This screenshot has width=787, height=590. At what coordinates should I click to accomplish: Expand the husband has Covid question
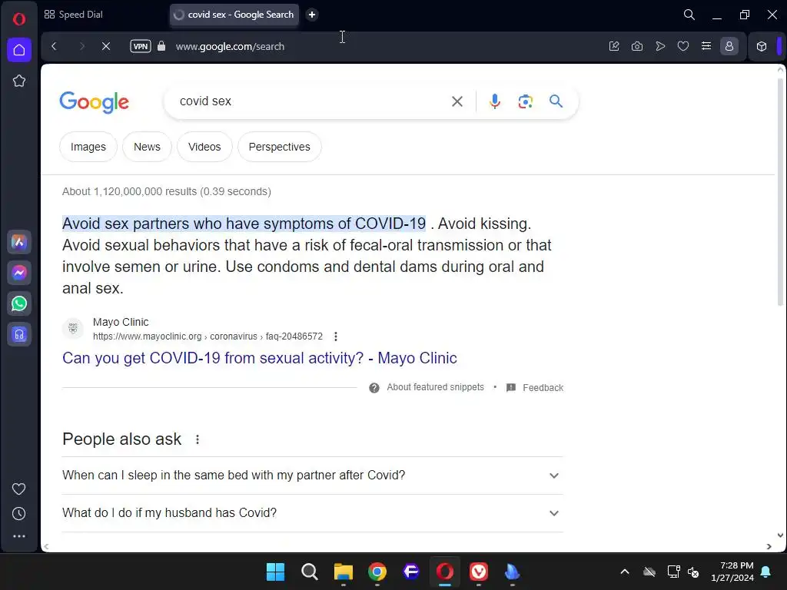312,512
